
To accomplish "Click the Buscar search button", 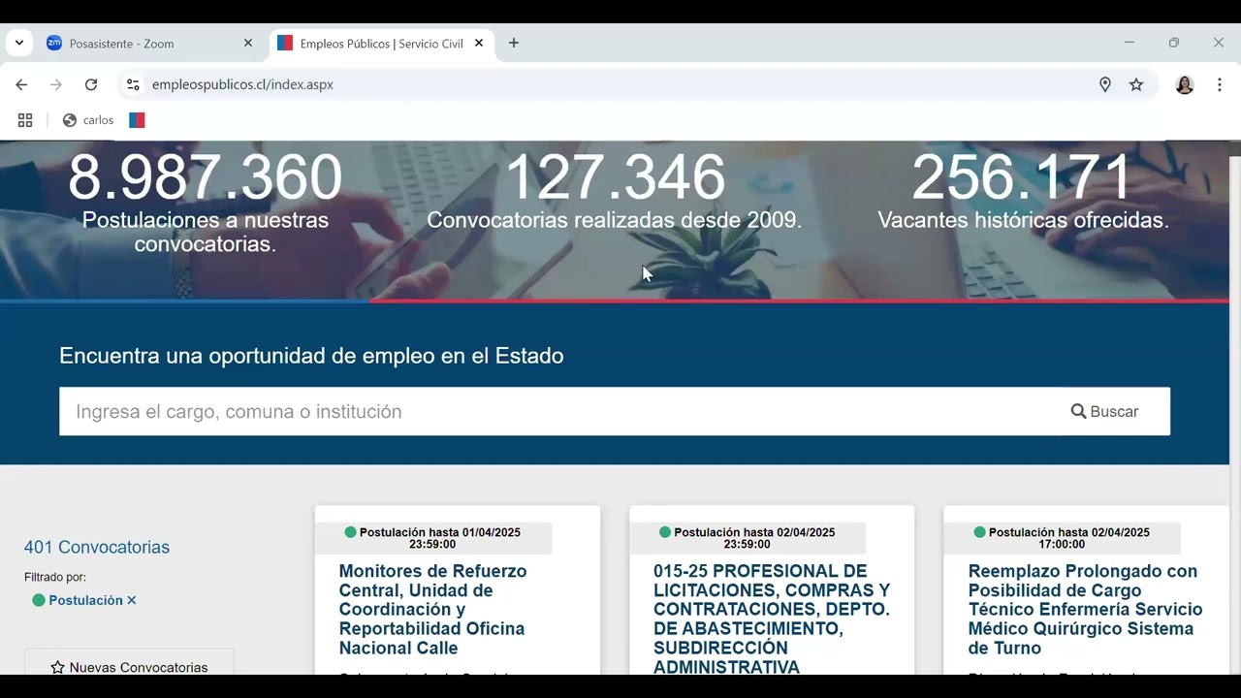I will coord(1105,411).
